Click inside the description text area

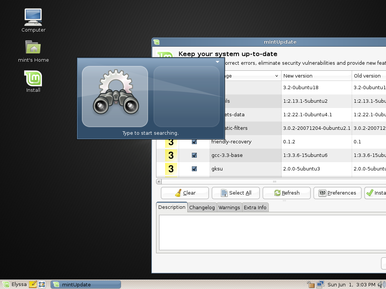click(273, 233)
